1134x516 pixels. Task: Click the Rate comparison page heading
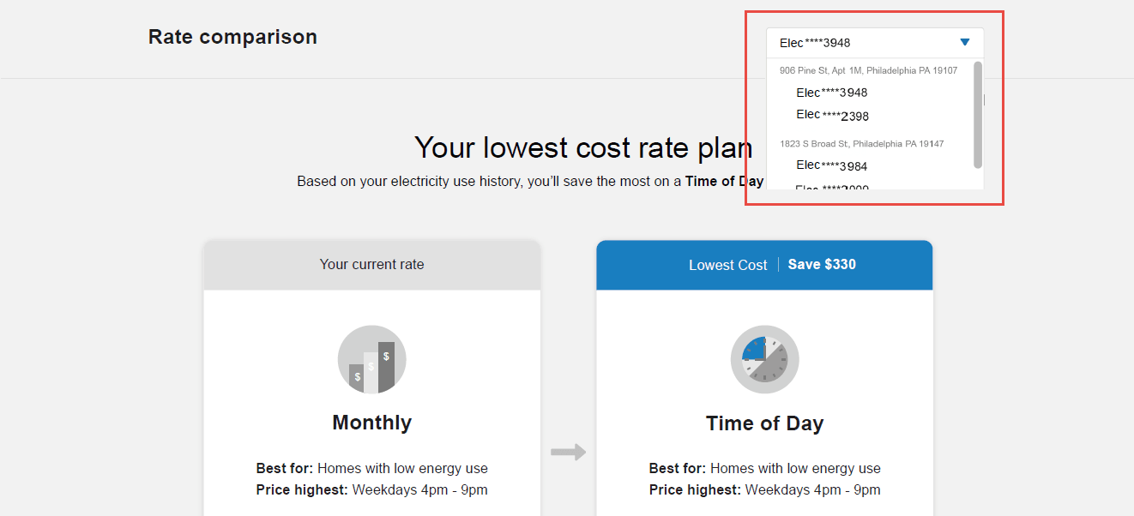coord(232,37)
